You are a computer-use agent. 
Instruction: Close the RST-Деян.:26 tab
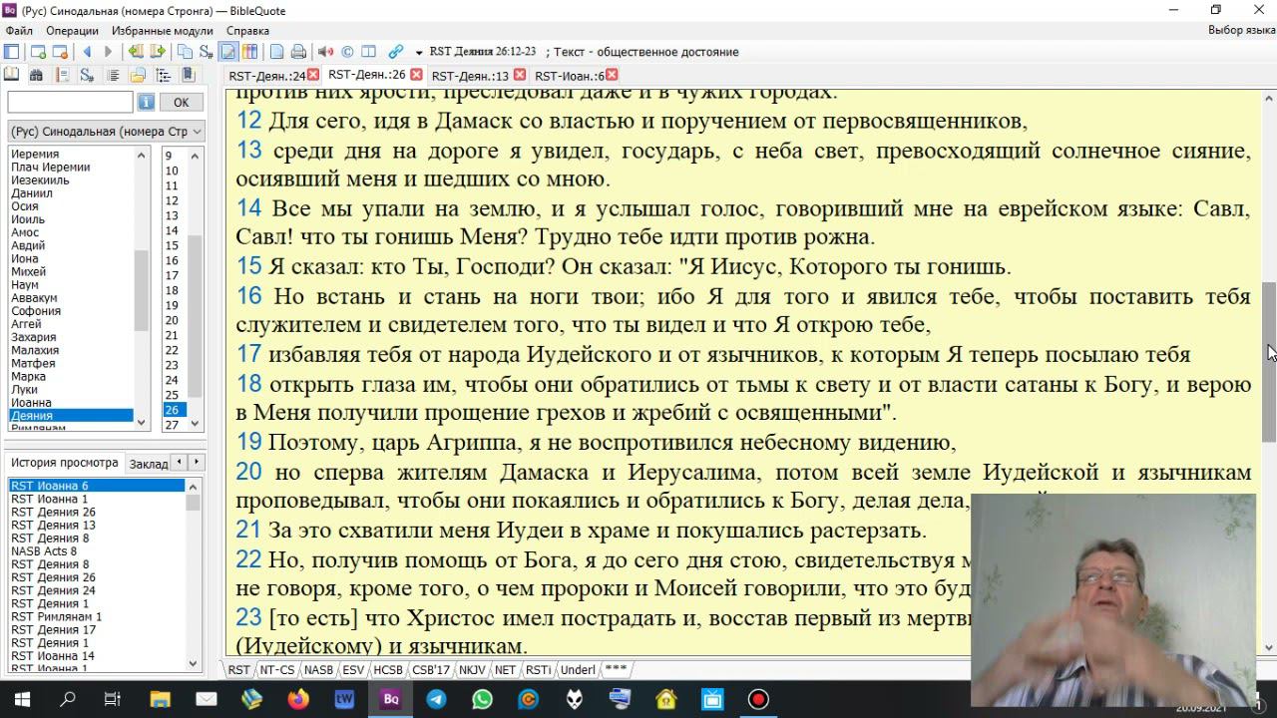(416, 75)
